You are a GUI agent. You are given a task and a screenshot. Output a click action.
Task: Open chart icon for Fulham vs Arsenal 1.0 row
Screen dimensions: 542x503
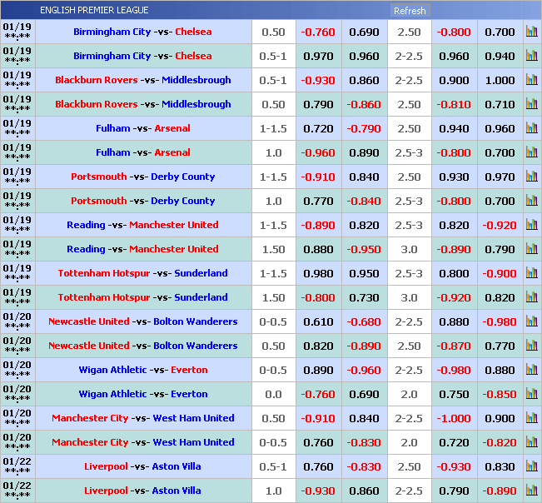click(531, 153)
